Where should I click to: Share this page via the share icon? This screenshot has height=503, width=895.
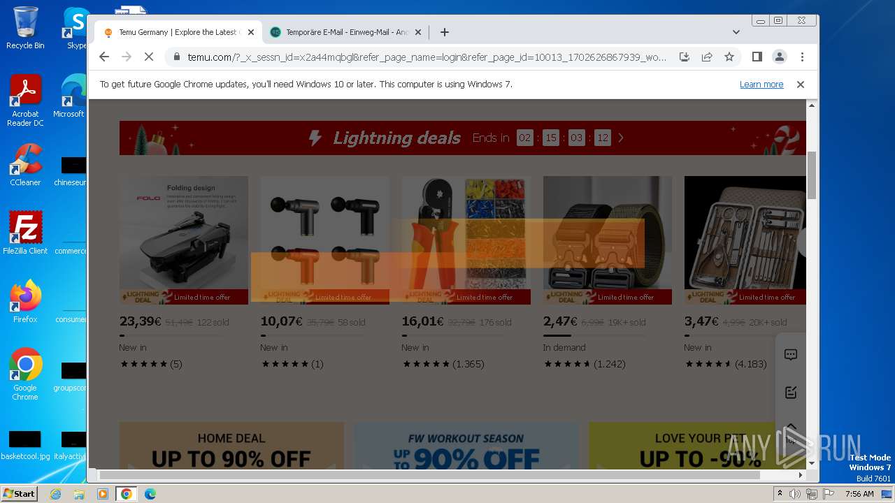pyautogui.click(x=707, y=57)
